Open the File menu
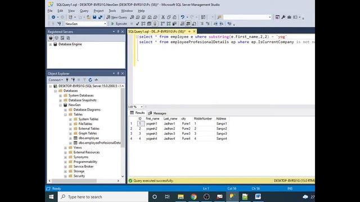This screenshot has width=360, height=202. coord(50,11)
